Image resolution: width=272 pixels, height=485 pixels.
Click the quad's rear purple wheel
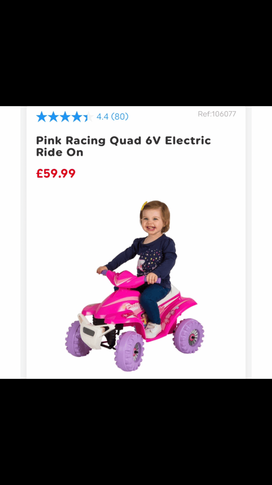pyautogui.click(x=189, y=336)
